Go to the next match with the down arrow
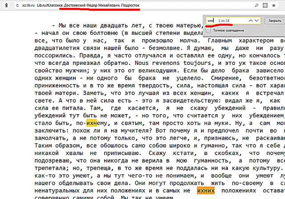Screen dimensions: 285x199 pyautogui.click(x=256, y=21)
